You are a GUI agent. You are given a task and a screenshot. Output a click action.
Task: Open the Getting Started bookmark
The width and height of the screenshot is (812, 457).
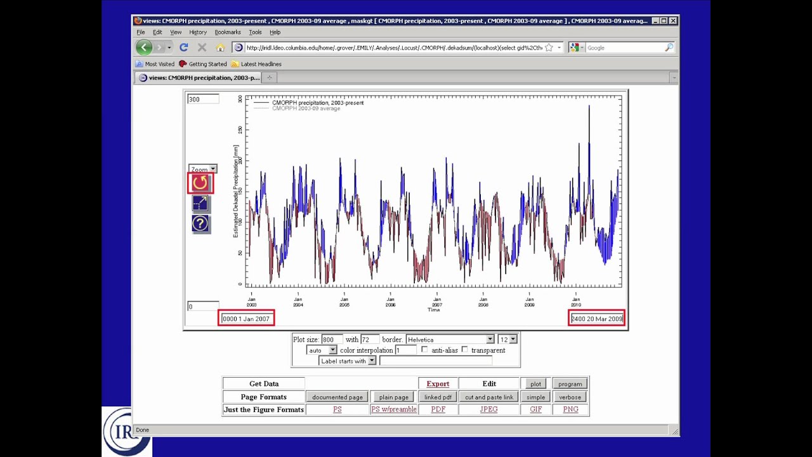(x=202, y=64)
